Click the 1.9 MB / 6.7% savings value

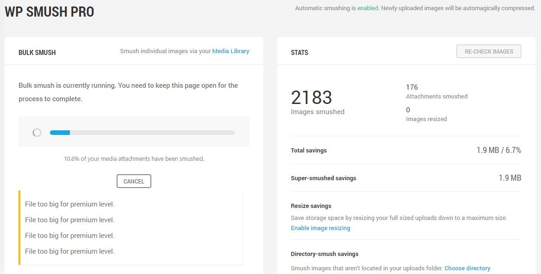[x=499, y=150]
